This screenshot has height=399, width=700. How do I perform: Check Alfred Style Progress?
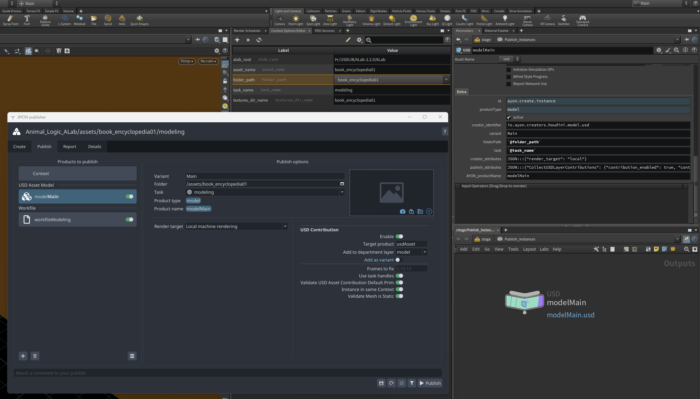pyautogui.click(x=508, y=77)
